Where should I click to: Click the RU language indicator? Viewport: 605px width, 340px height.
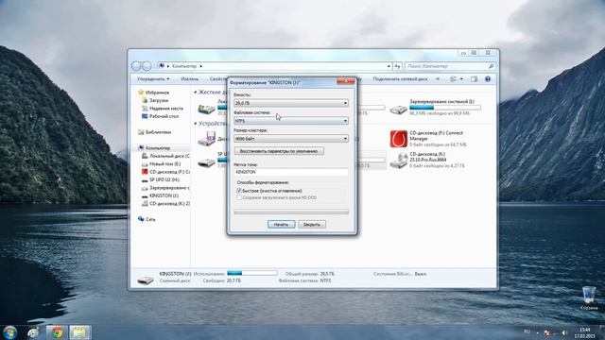pos(527,331)
